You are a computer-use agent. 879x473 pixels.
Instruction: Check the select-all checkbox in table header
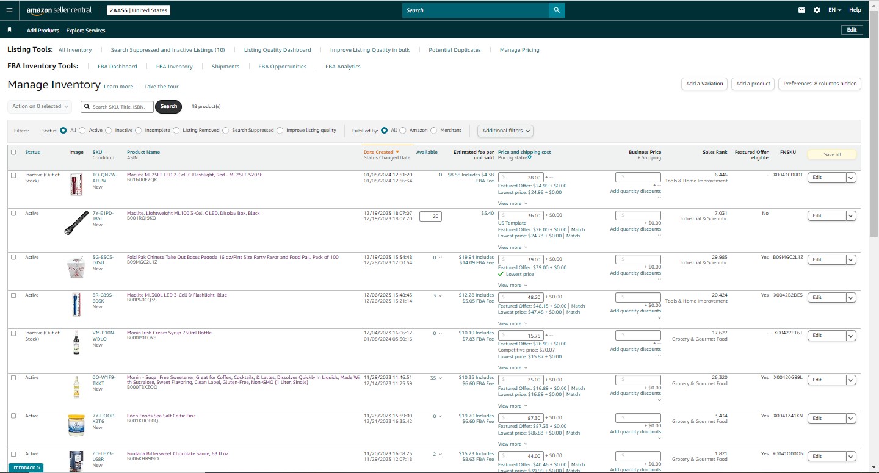click(13, 152)
